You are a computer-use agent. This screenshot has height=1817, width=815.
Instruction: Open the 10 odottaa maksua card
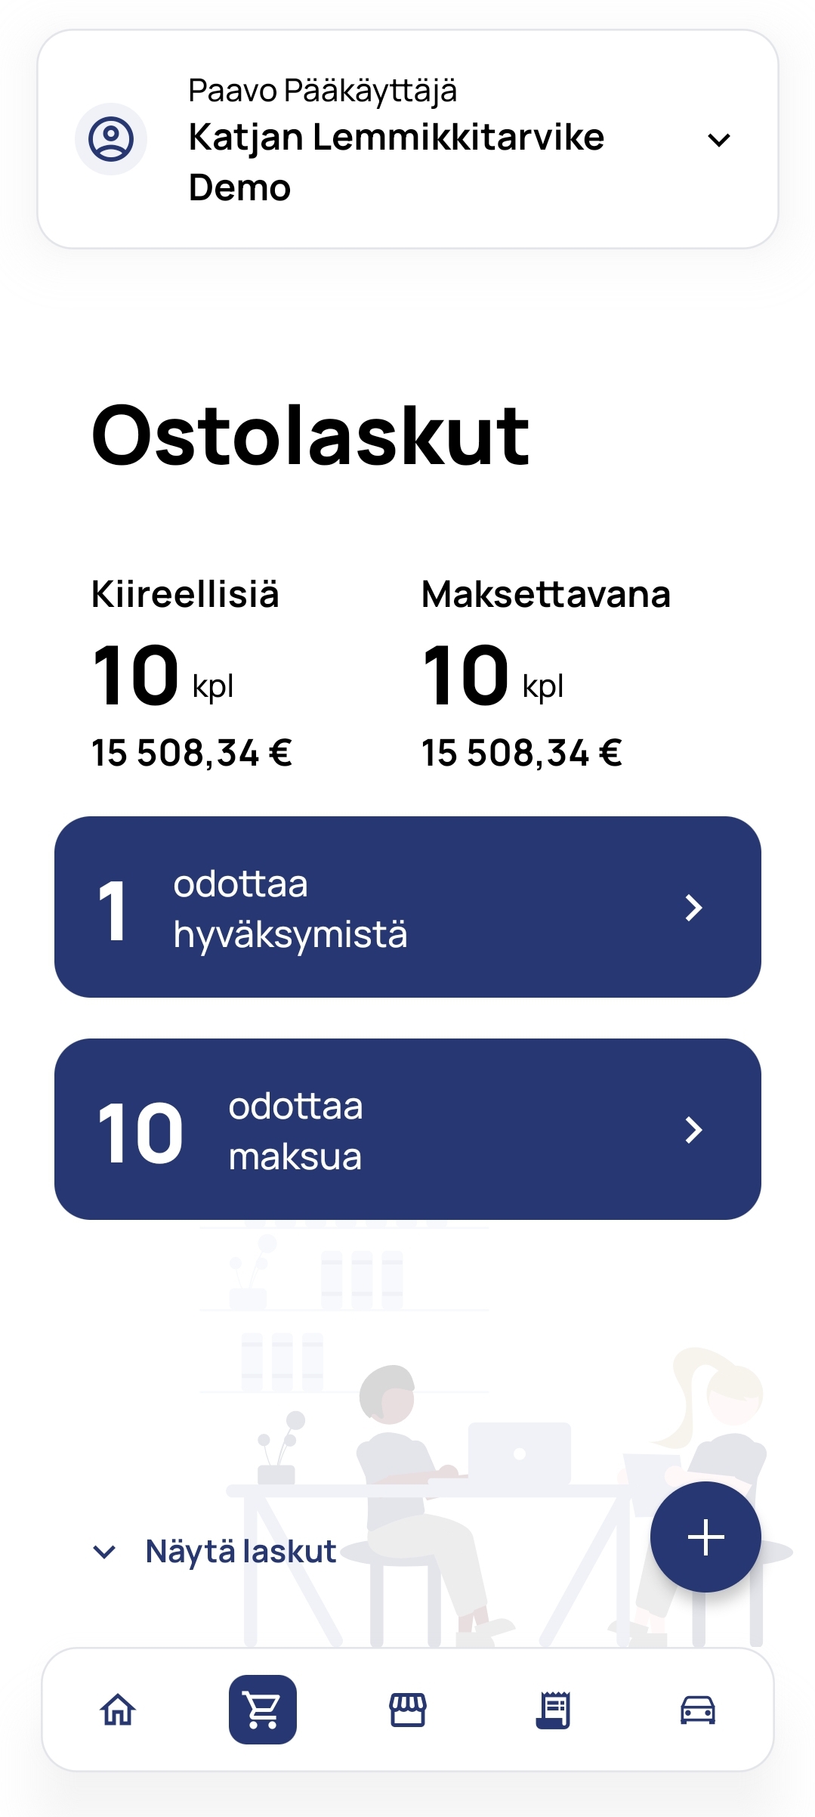pyautogui.click(x=408, y=1129)
